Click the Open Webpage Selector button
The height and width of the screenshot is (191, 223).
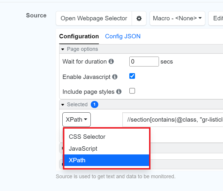[94, 19]
